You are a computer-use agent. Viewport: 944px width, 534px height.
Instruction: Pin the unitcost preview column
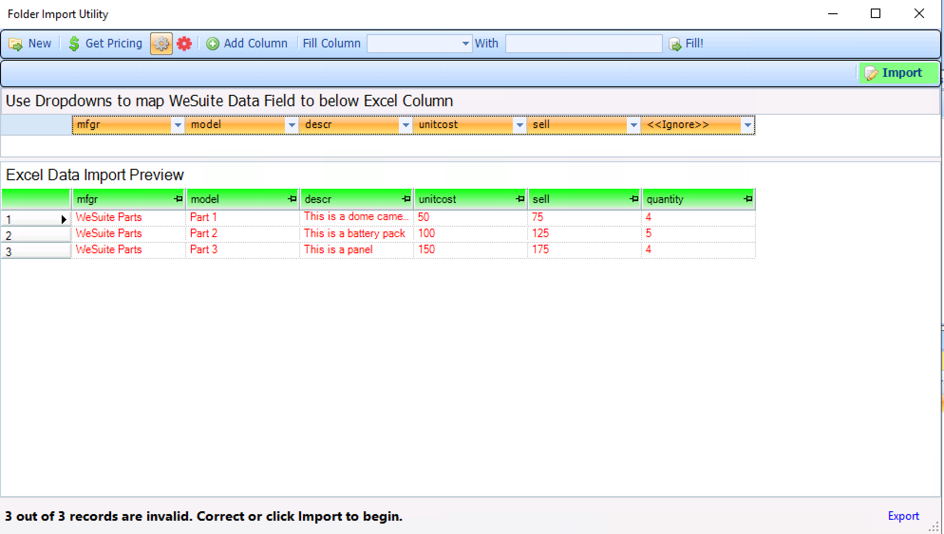[520, 199]
